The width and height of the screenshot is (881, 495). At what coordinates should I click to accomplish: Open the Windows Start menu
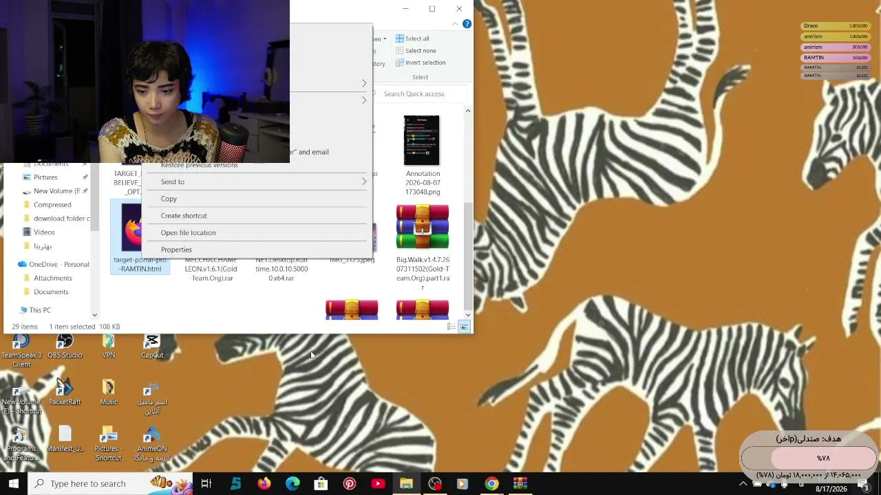[14, 483]
